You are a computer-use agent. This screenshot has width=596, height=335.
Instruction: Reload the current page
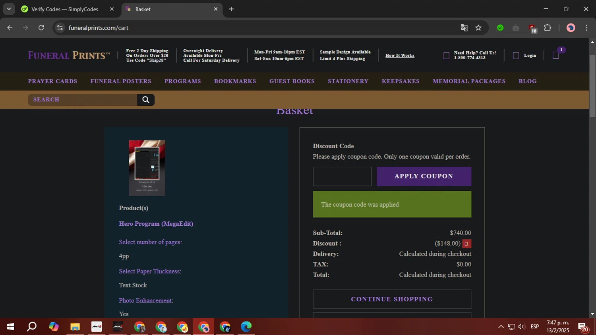tap(41, 28)
